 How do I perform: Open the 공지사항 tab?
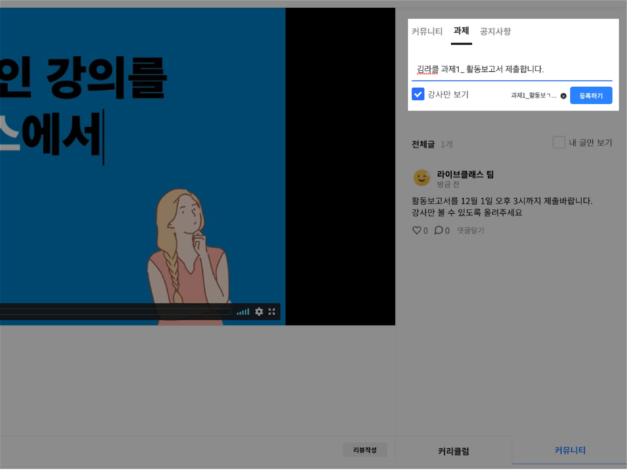tap(495, 32)
